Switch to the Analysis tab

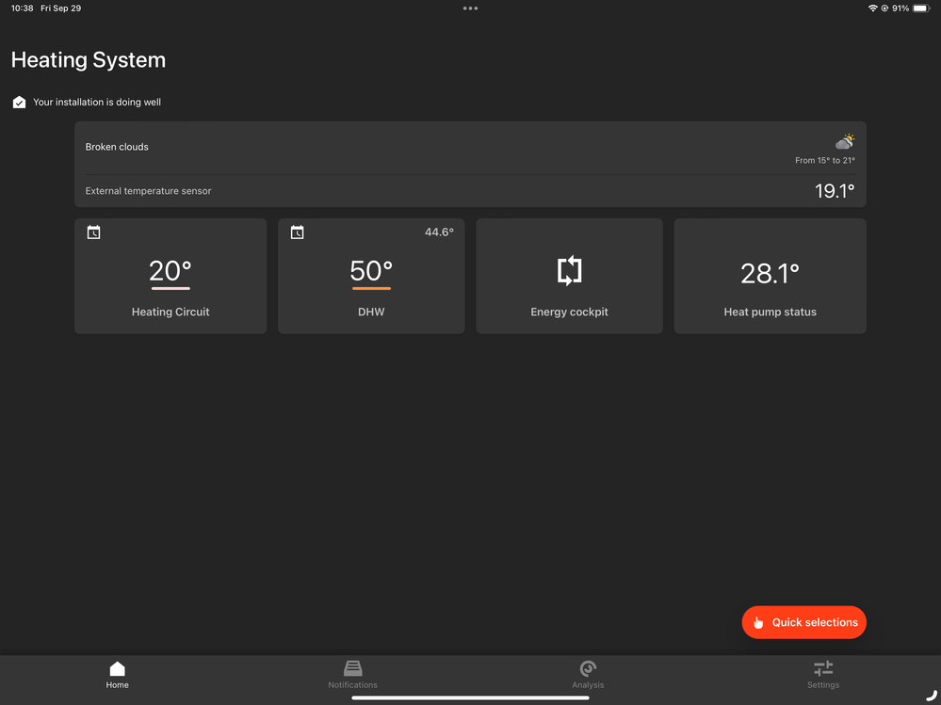pyautogui.click(x=588, y=669)
